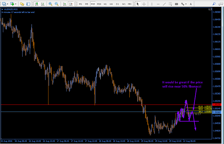The width and height of the screenshot is (224, 144).
Task: Click the 19 Aug 06:45 time label
Action: tap(147, 141)
